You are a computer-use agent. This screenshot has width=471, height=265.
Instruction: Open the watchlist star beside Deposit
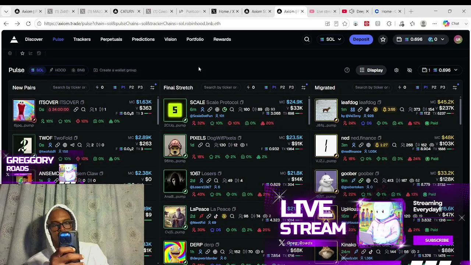[383, 39]
